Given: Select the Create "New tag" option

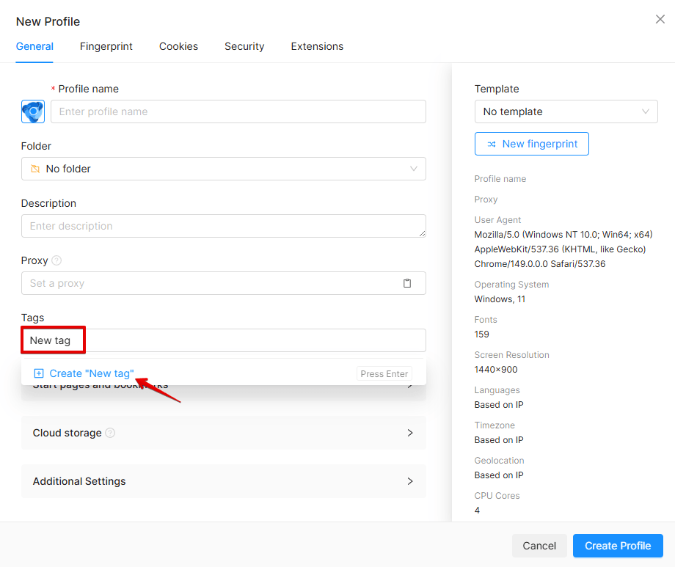Looking at the screenshot, I should coord(224,373).
